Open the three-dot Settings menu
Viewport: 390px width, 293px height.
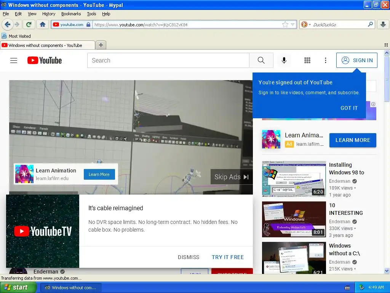[x=325, y=60]
